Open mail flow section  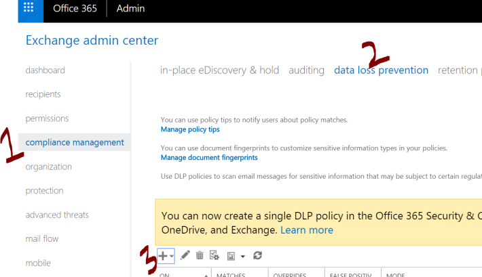pyautogui.click(x=42, y=238)
